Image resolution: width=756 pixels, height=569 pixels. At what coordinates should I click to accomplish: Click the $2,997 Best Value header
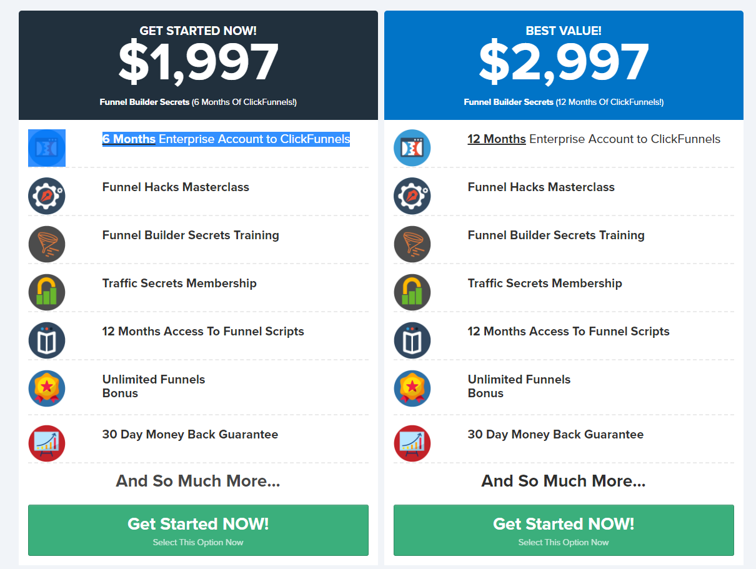(x=564, y=65)
